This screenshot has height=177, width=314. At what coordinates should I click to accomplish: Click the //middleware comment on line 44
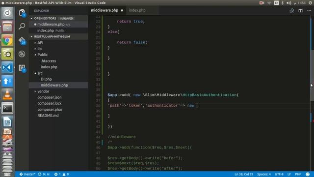tap(122, 137)
